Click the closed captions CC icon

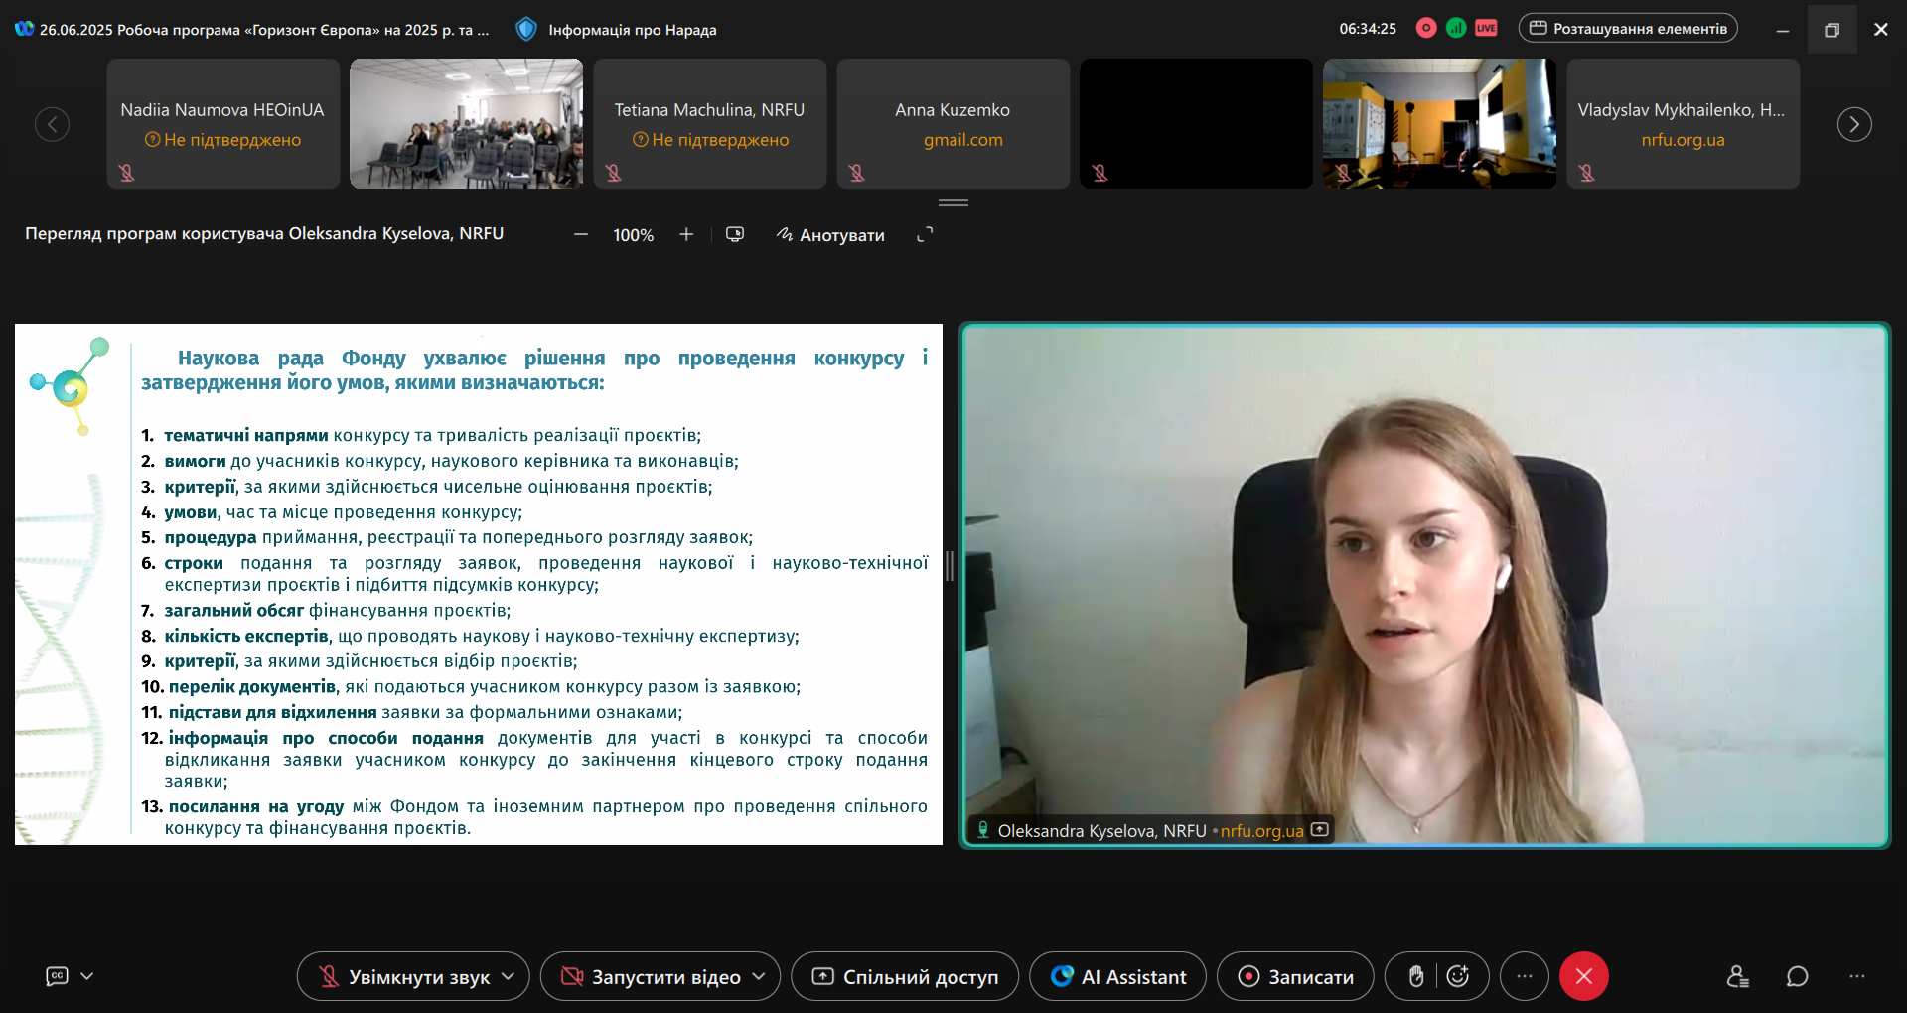58,976
